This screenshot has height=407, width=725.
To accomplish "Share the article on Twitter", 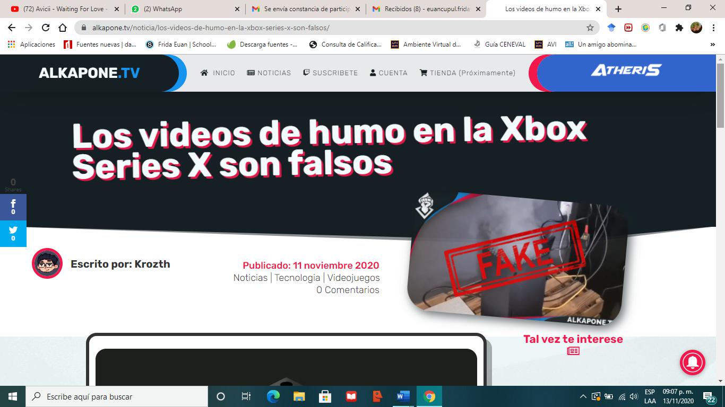I will 13,234.
